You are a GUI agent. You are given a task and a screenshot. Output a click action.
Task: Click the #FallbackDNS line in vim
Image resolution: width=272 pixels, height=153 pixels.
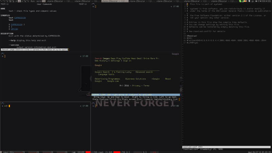pyautogui.click(x=226, y=40)
